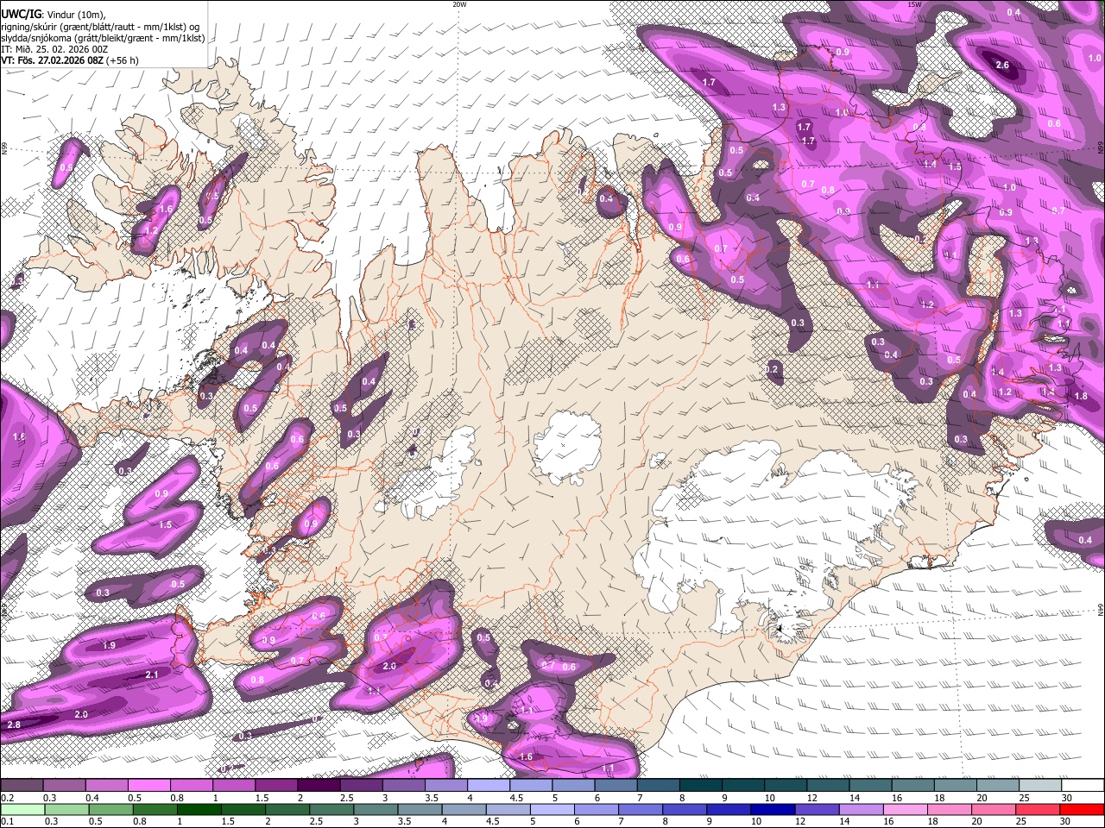Select the bright red swatch ending the rain scale
The width and height of the screenshot is (1105, 828).
pyautogui.click(x=1082, y=810)
